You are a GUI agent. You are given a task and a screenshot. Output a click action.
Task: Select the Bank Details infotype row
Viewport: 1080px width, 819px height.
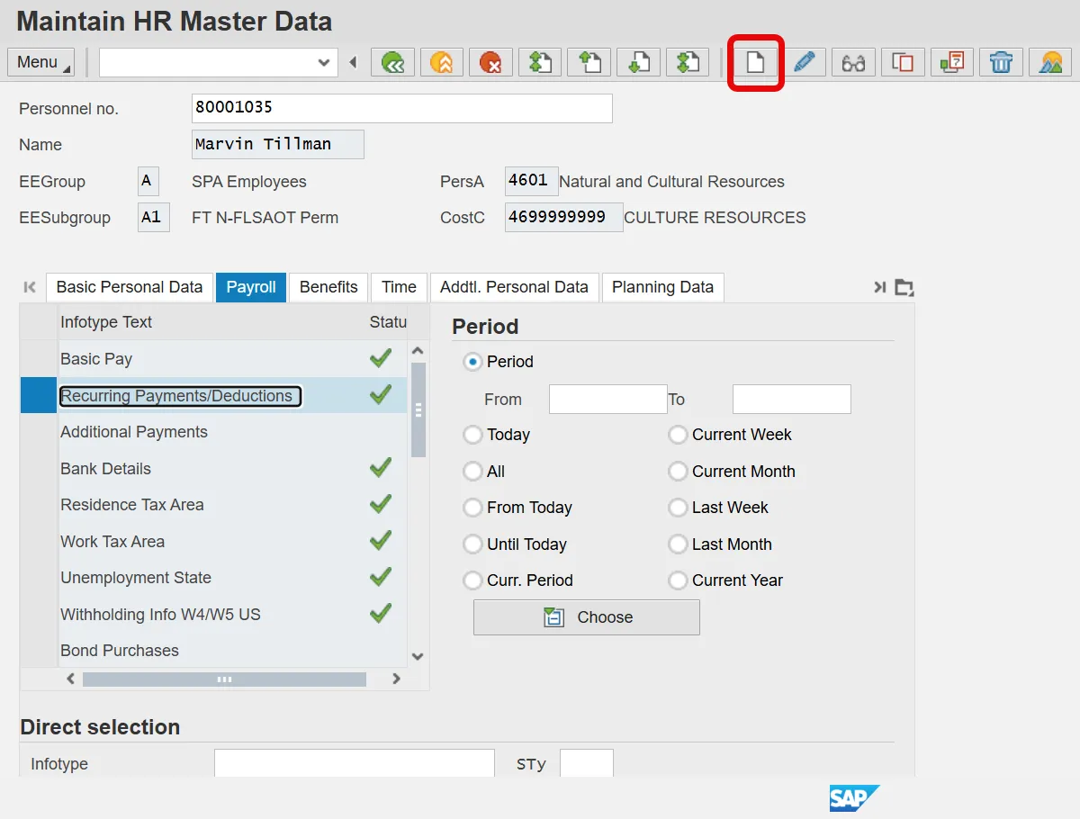105,469
